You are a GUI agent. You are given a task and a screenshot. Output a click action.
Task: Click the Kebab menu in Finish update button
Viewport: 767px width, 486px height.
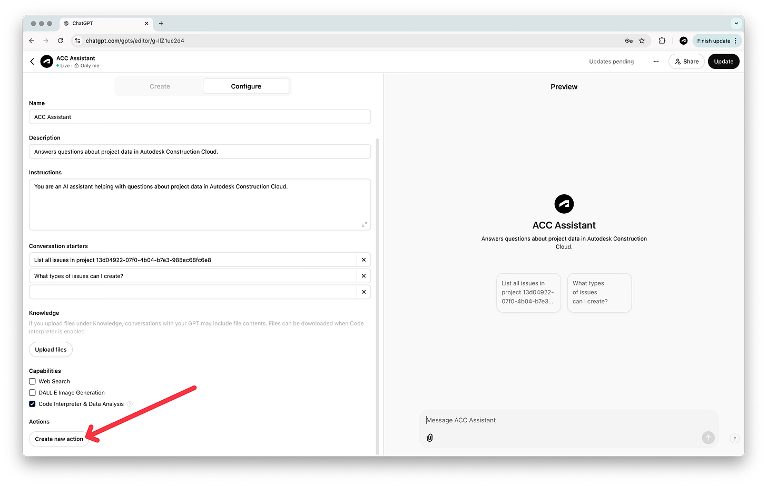(x=735, y=41)
